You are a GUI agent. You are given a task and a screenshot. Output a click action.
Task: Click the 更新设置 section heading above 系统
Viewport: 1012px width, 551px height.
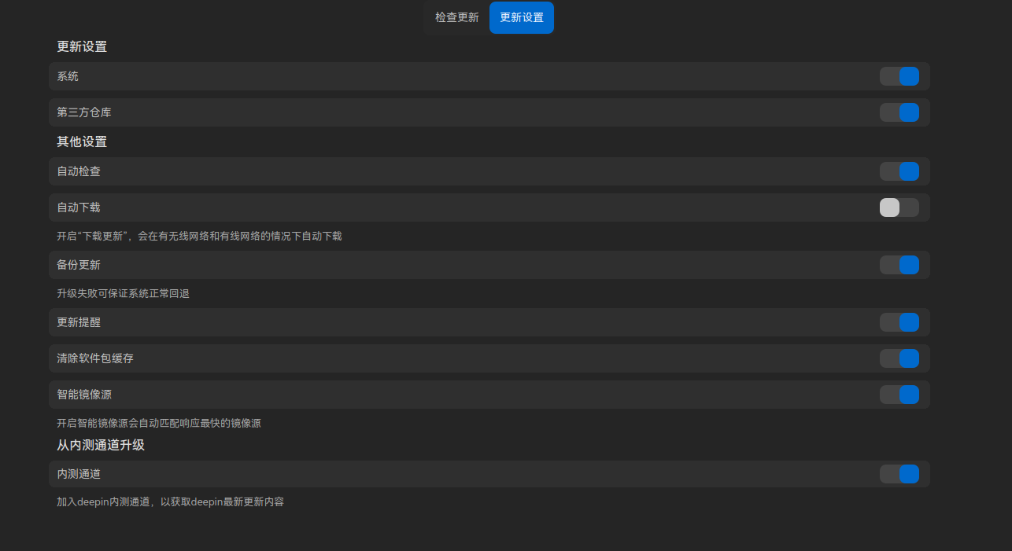pyautogui.click(x=82, y=46)
